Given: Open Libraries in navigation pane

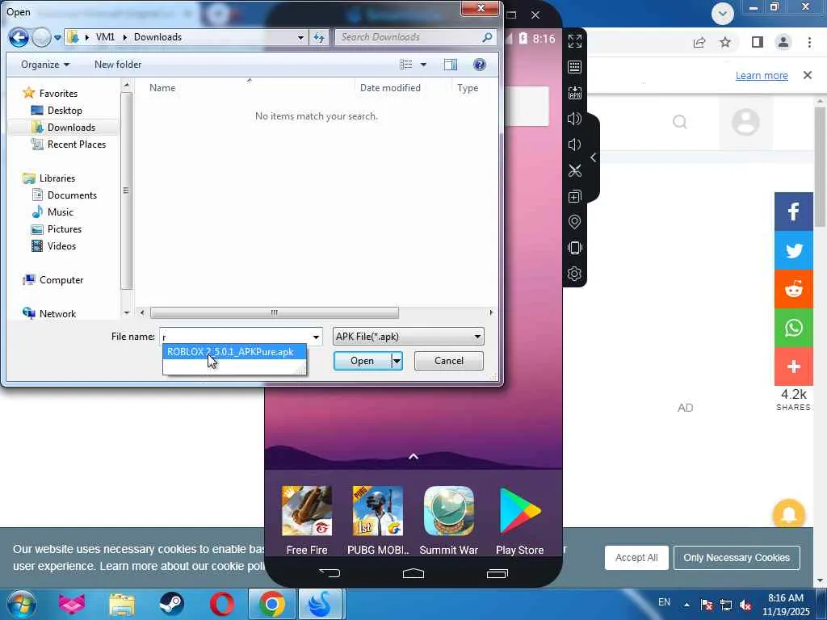Looking at the screenshot, I should click(57, 178).
